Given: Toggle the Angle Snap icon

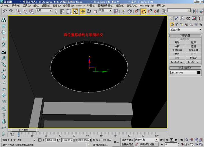Looking at the screenshot, I should tap(144, 12).
